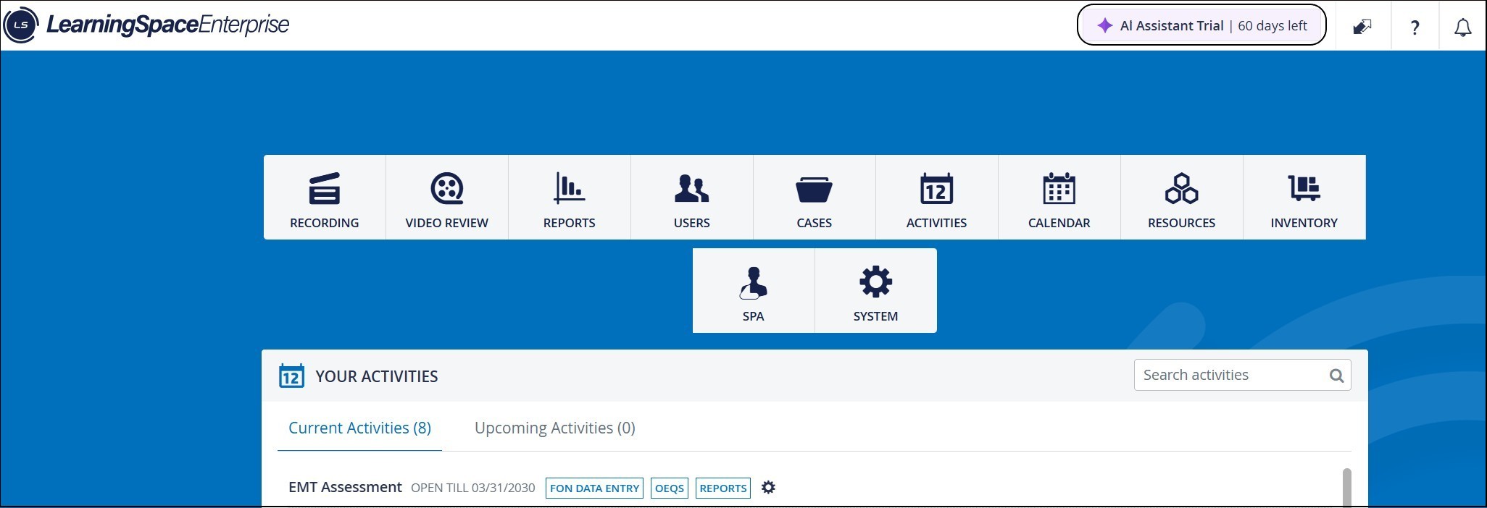Switch to Current Activities tab
Image resolution: width=1487 pixels, height=508 pixels.
(359, 428)
